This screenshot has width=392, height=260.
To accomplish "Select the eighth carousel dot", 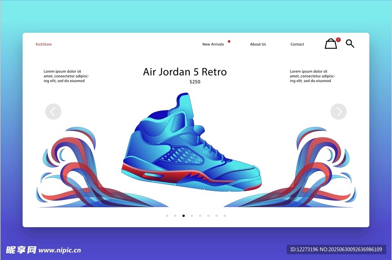I will pos(225,216).
